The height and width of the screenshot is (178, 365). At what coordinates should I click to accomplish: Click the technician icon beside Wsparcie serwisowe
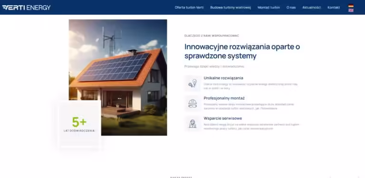pyautogui.click(x=192, y=123)
